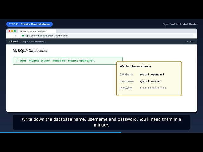
Task: Click the green maximize window dot
Action: [x=15, y=31]
